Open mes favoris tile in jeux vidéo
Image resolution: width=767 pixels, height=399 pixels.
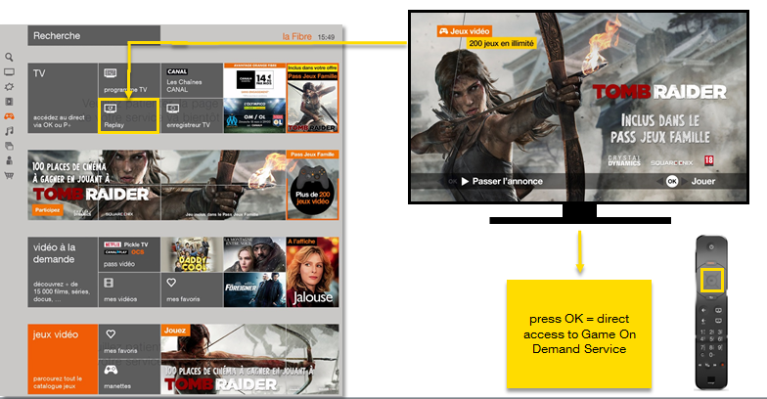click(129, 340)
